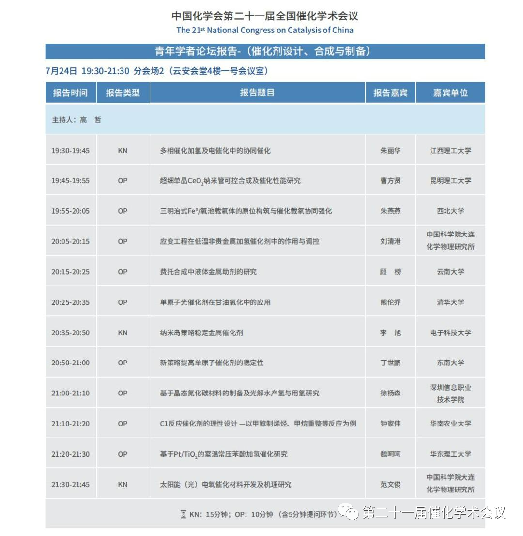The height and width of the screenshot is (536, 523).
Task: Click talk title 多相催化加氢及电催化中的协同催化
Action: (215, 151)
